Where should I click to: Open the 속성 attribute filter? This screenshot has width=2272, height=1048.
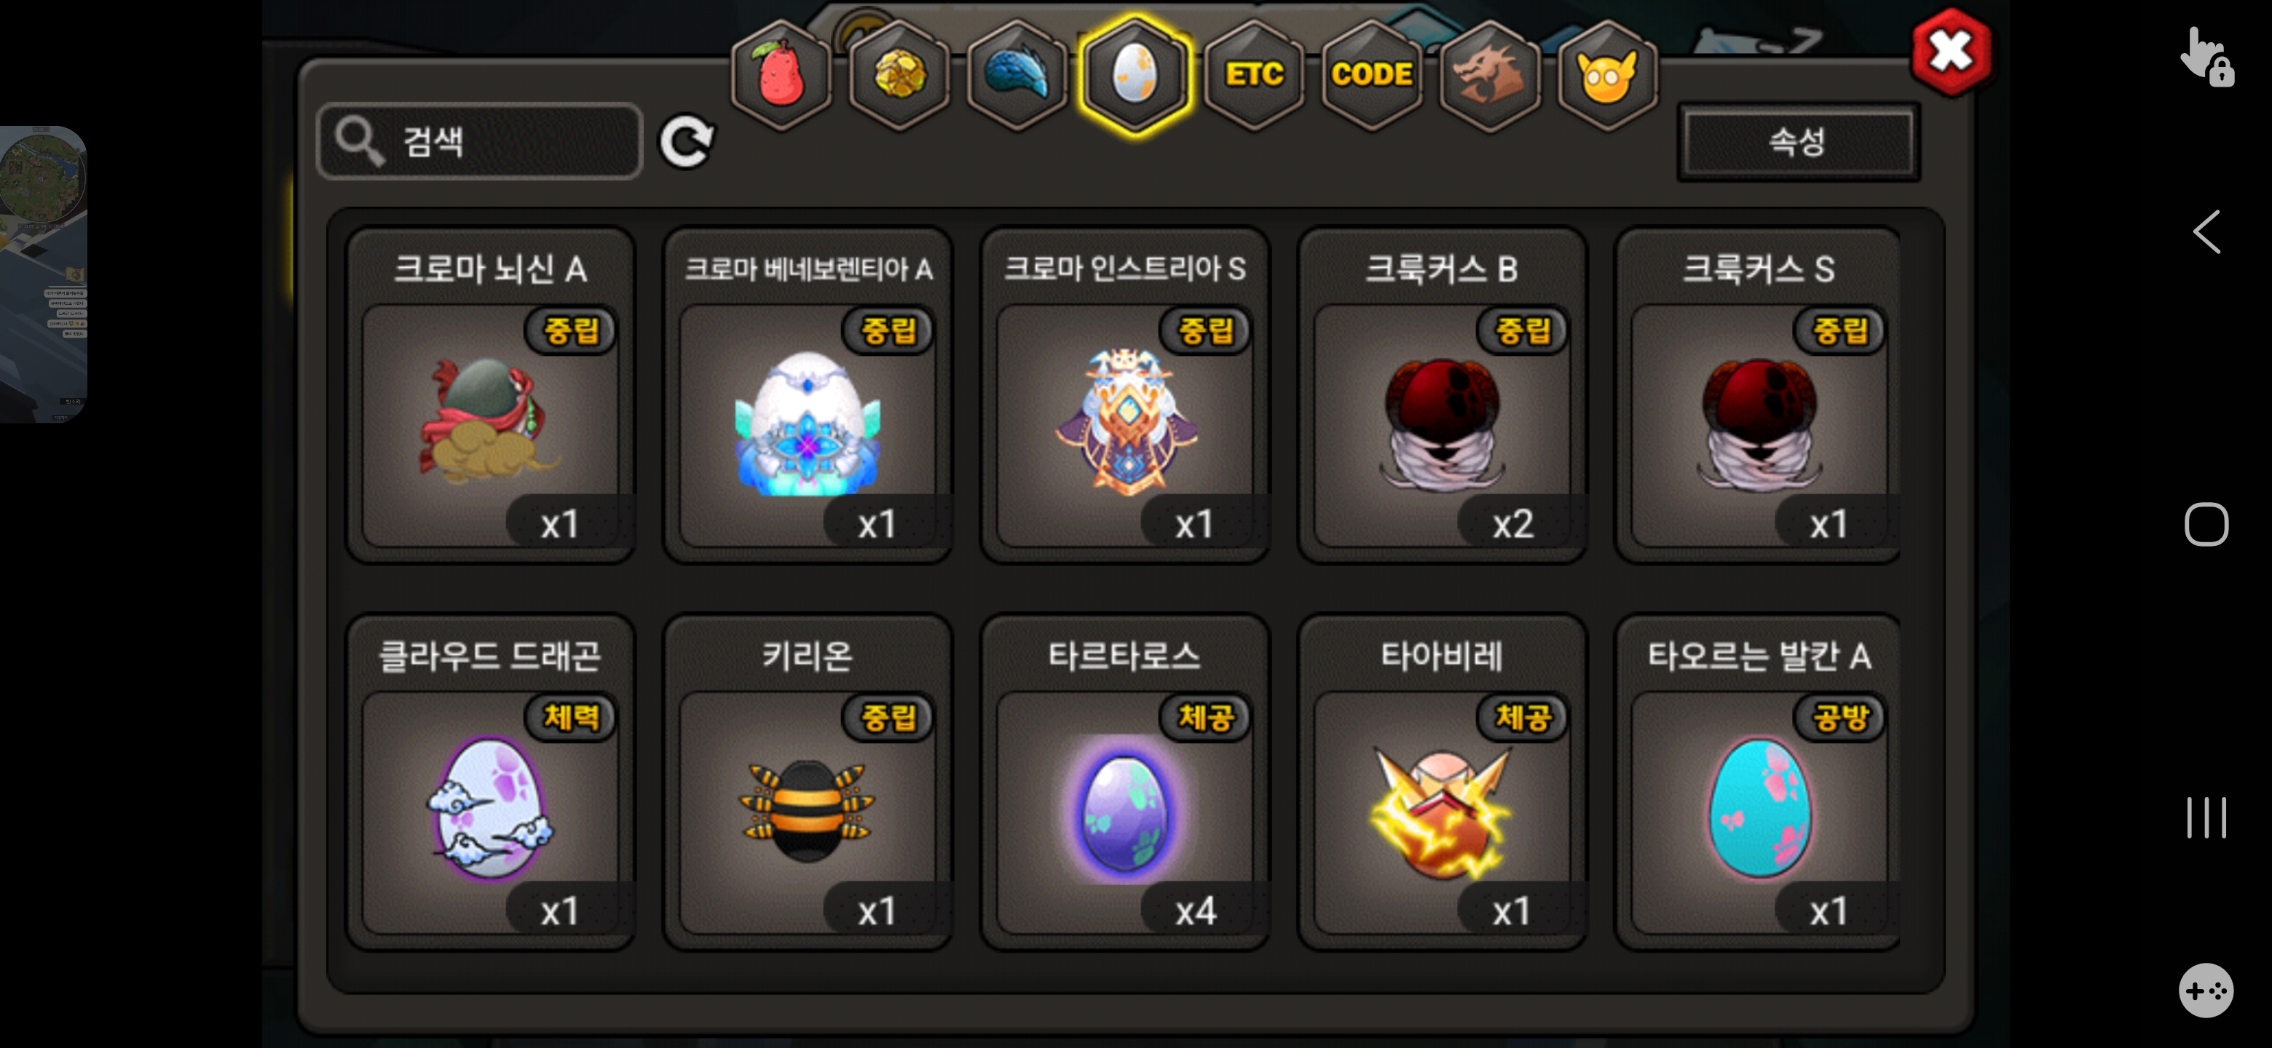(x=1797, y=142)
